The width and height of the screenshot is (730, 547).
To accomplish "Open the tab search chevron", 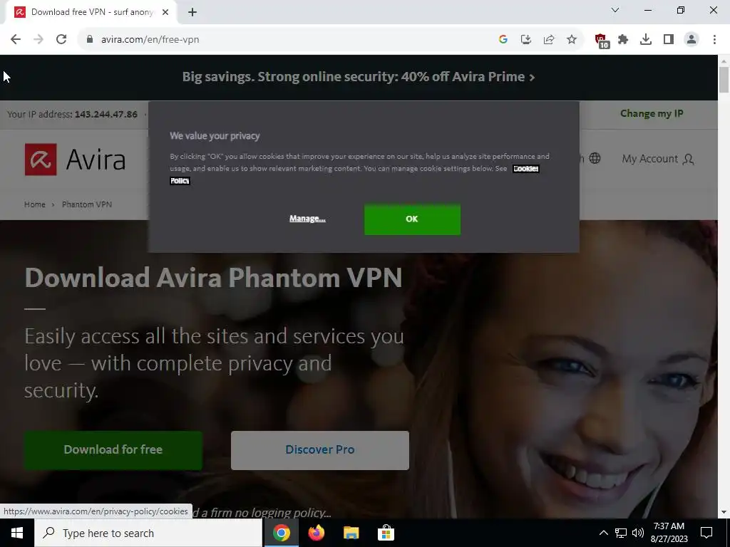I will pyautogui.click(x=615, y=10).
